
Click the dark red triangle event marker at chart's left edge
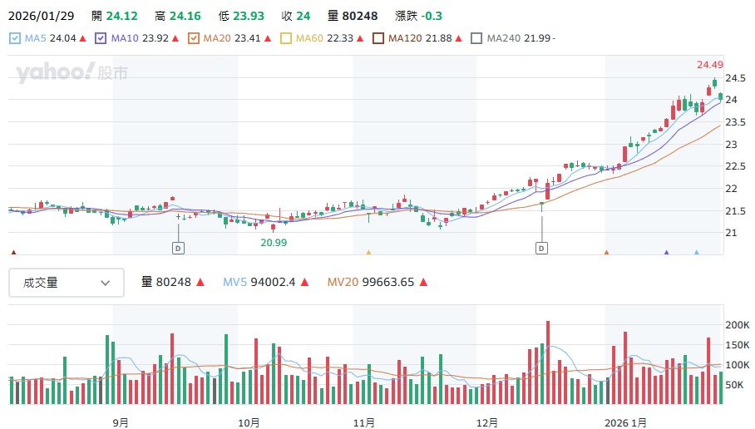pos(13,252)
